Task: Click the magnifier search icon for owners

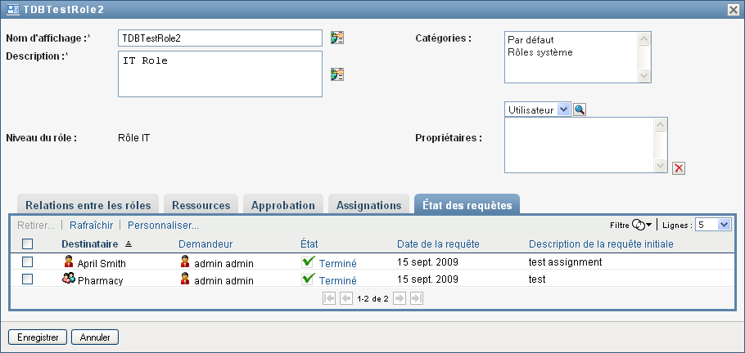Action: click(580, 110)
